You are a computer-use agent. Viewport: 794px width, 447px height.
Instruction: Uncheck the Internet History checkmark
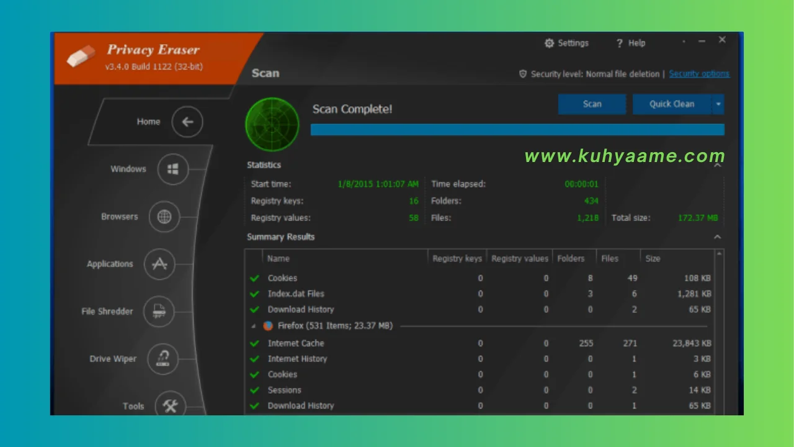coord(254,359)
